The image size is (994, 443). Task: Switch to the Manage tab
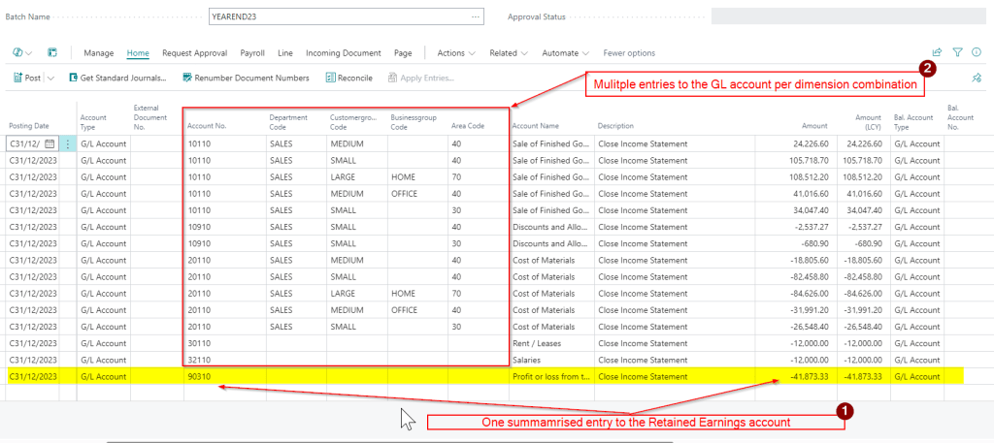click(x=98, y=52)
